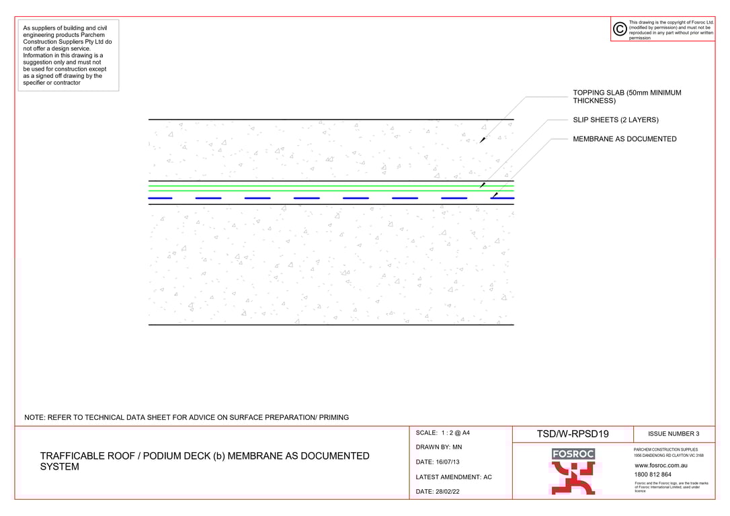The image size is (730, 516).
Task: Click the copyright © symbol
Action: [618, 29]
